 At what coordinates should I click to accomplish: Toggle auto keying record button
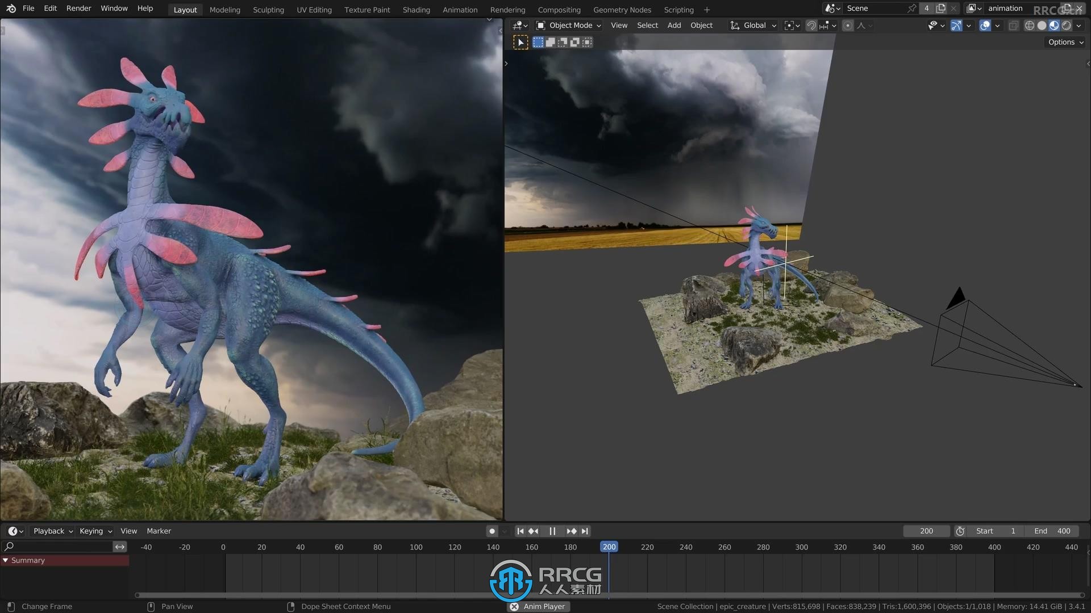click(492, 531)
